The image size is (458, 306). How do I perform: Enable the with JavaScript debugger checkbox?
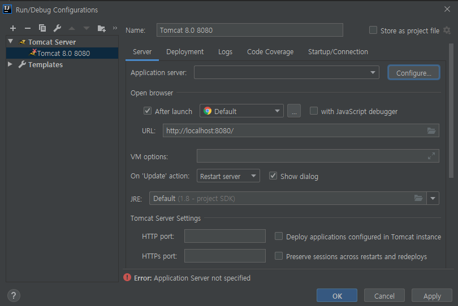click(x=314, y=111)
